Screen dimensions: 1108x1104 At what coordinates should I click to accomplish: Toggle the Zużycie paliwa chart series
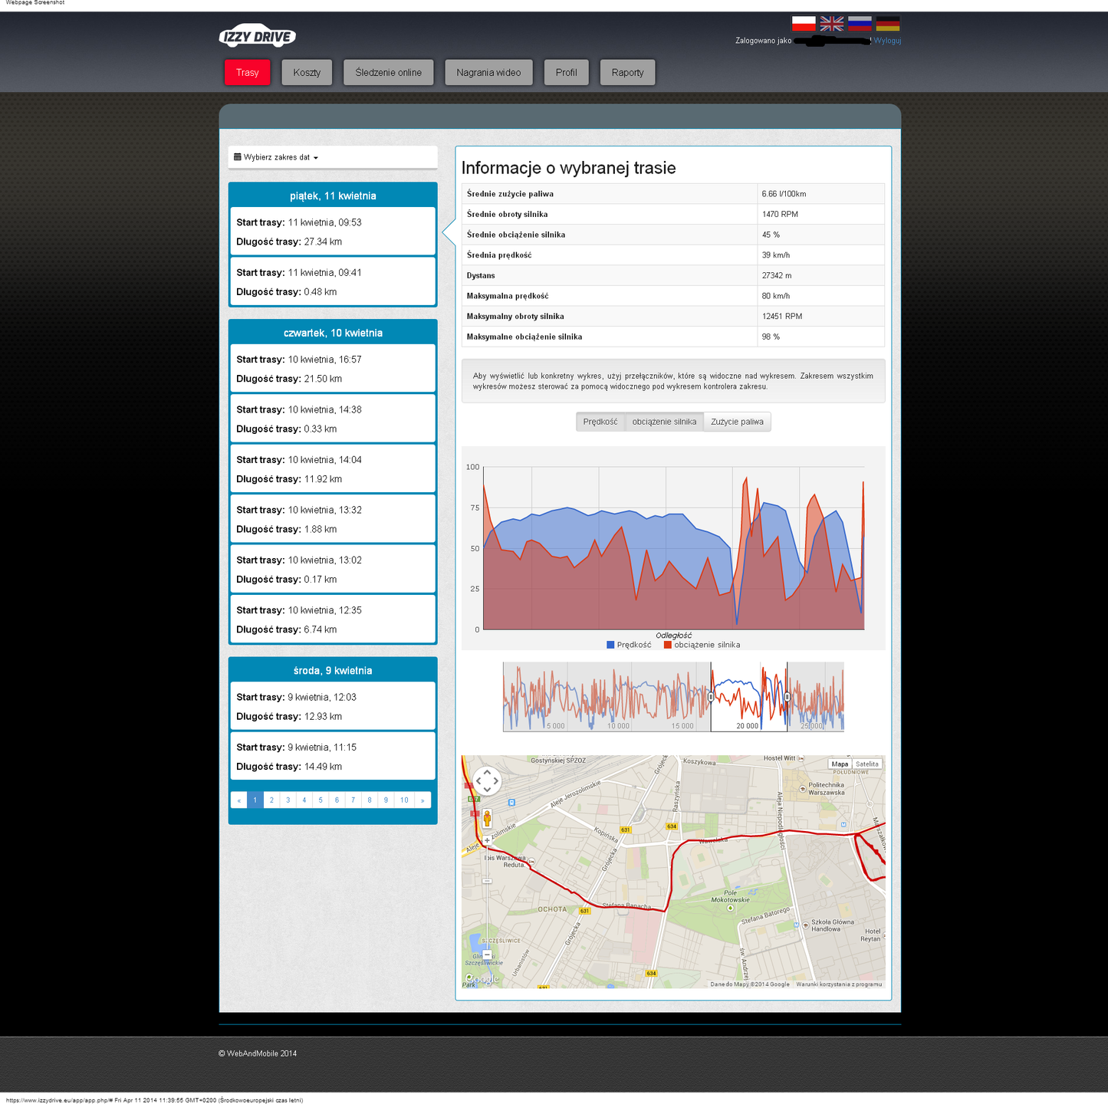click(x=737, y=422)
